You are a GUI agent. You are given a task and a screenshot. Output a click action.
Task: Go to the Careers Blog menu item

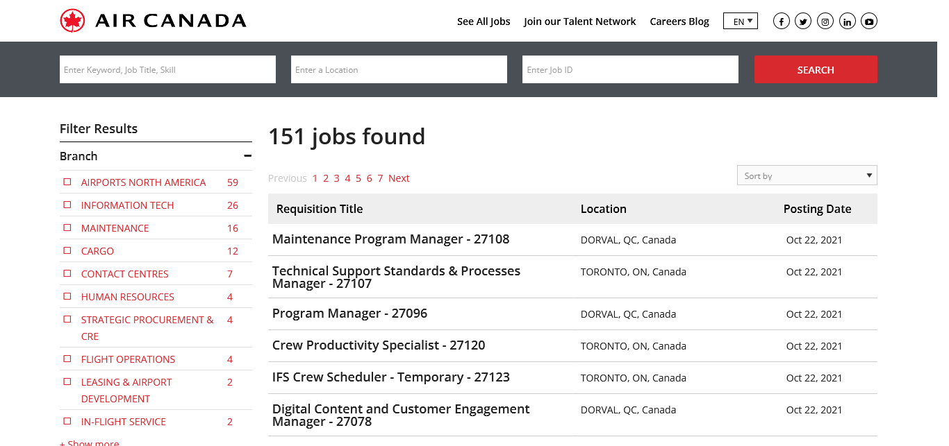pos(679,22)
